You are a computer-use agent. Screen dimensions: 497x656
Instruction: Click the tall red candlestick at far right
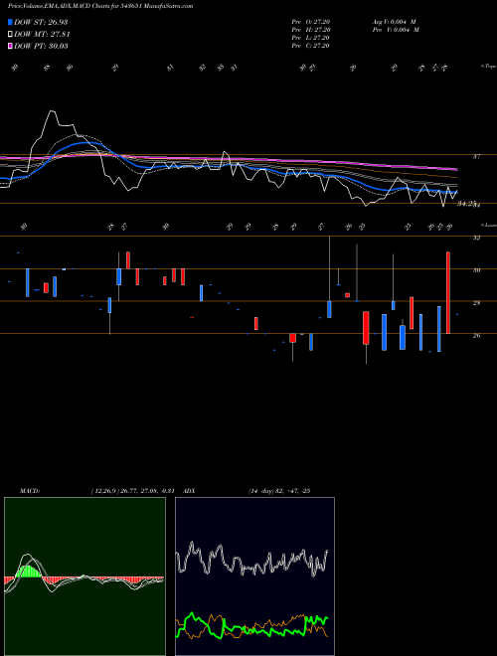[448, 293]
